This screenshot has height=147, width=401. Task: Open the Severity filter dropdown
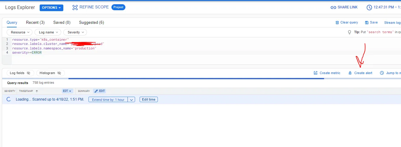click(75, 32)
